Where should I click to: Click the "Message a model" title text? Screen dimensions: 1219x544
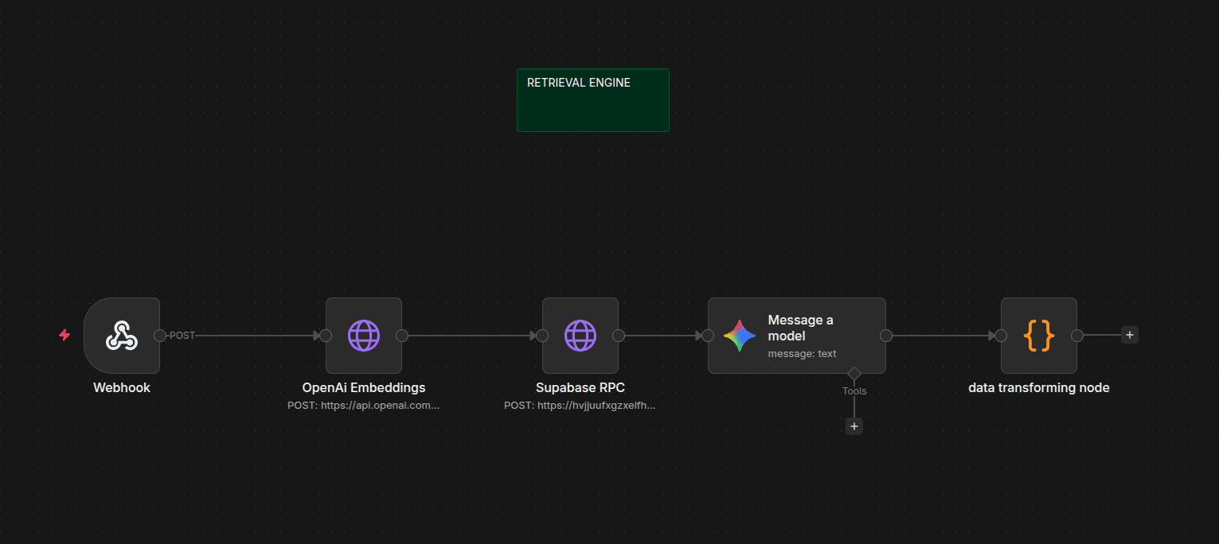800,328
